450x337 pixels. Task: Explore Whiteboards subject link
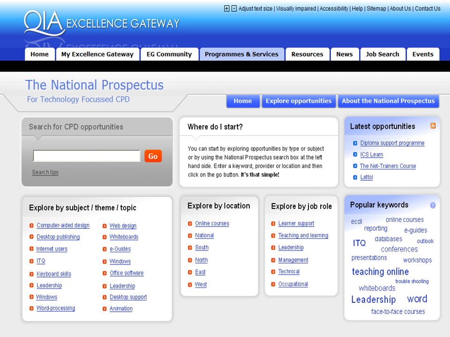(124, 237)
